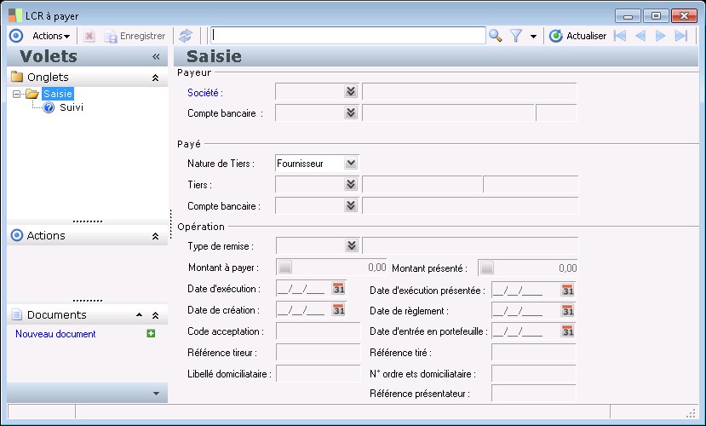
Task: Click the green plus add-document icon
Action: coord(151,334)
